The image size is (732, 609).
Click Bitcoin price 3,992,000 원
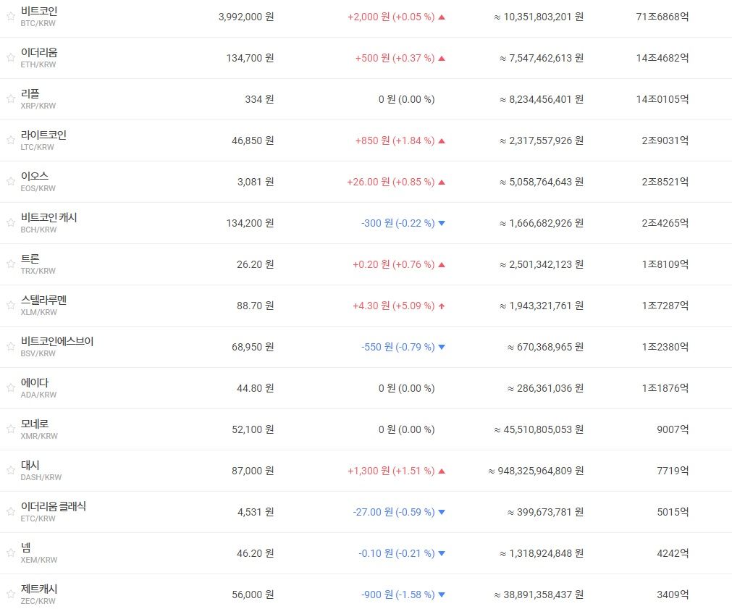(x=245, y=17)
